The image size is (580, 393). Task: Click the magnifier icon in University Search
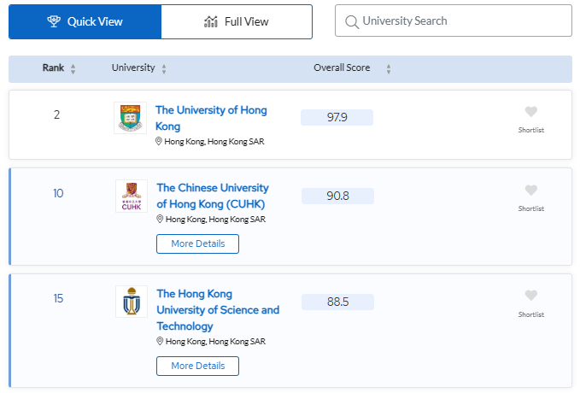[352, 22]
